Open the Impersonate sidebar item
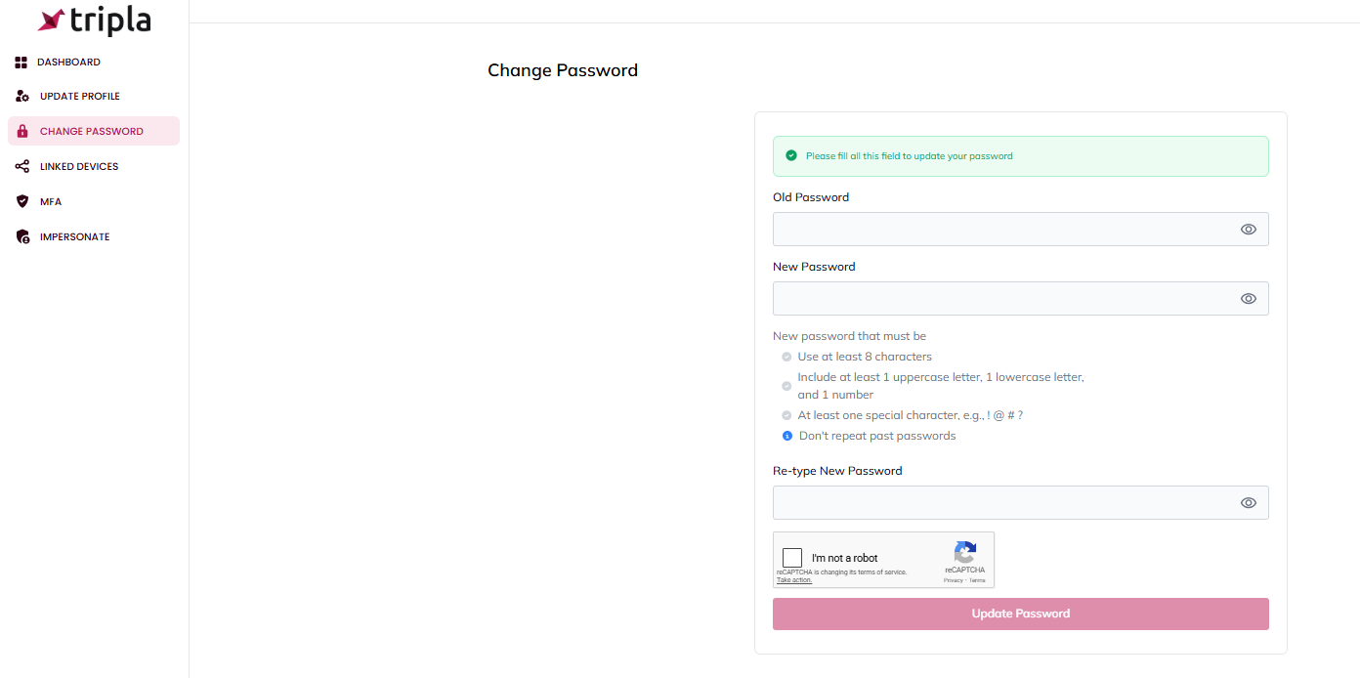The image size is (1360, 678). pos(74,237)
